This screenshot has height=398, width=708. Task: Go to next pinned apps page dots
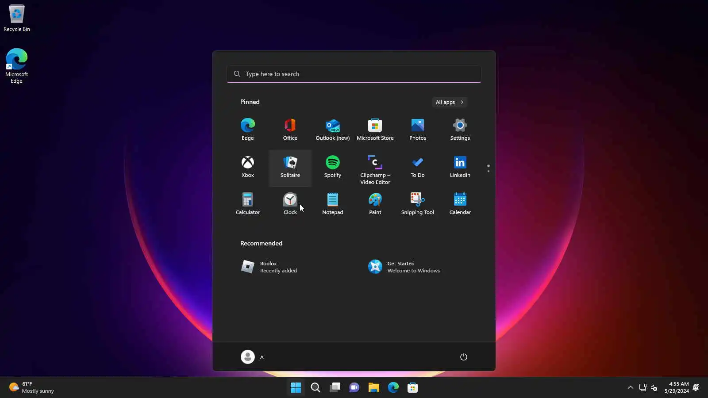489,168
